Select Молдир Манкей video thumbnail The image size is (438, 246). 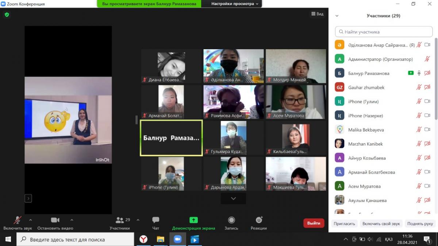click(x=296, y=66)
